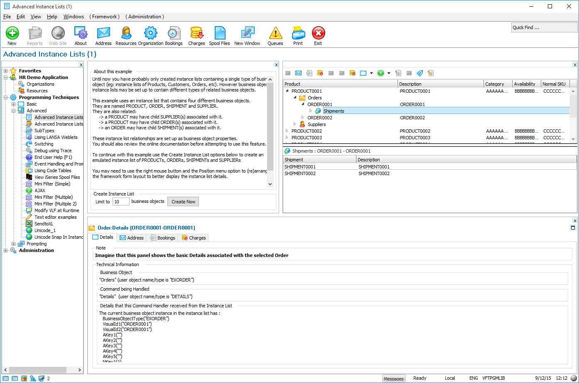Open the Windows menu
Image resolution: width=579 pixels, height=383 pixels.
(x=74, y=17)
